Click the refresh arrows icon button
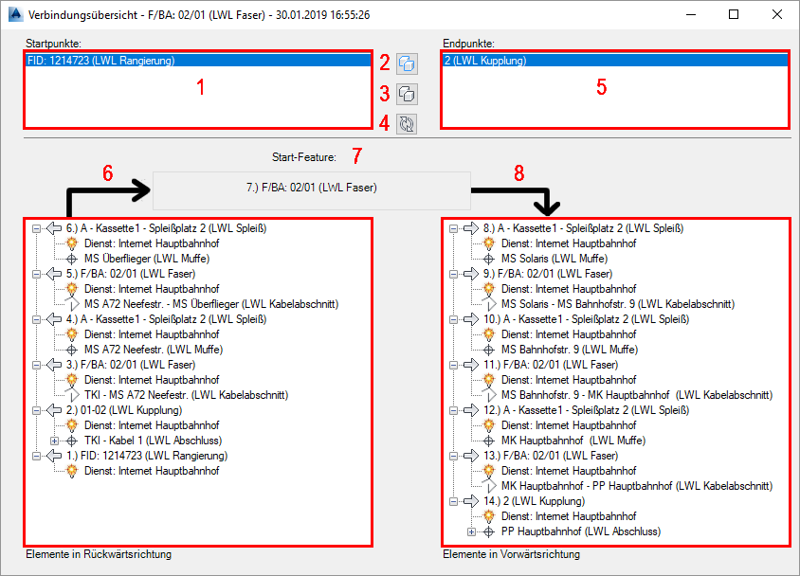The width and height of the screenshot is (800, 576). coord(407,124)
